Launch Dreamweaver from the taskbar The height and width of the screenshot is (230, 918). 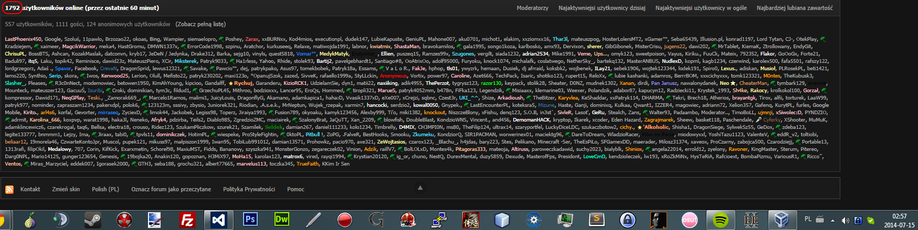[x=282, y=219]
